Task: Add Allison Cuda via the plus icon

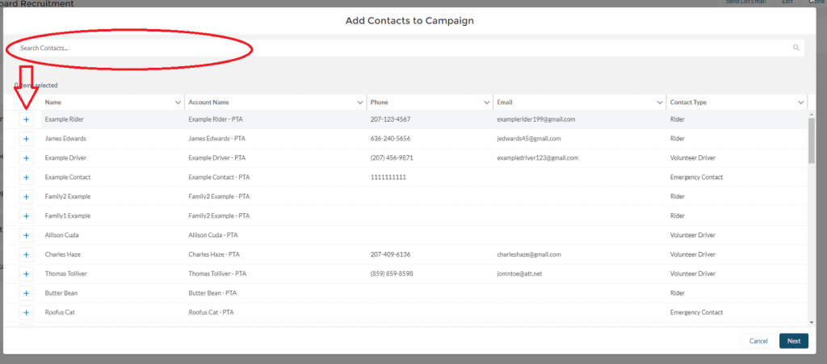Action: [x=26, y=235]
